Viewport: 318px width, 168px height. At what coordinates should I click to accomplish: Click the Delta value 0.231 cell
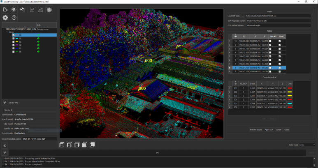[252, 96]
